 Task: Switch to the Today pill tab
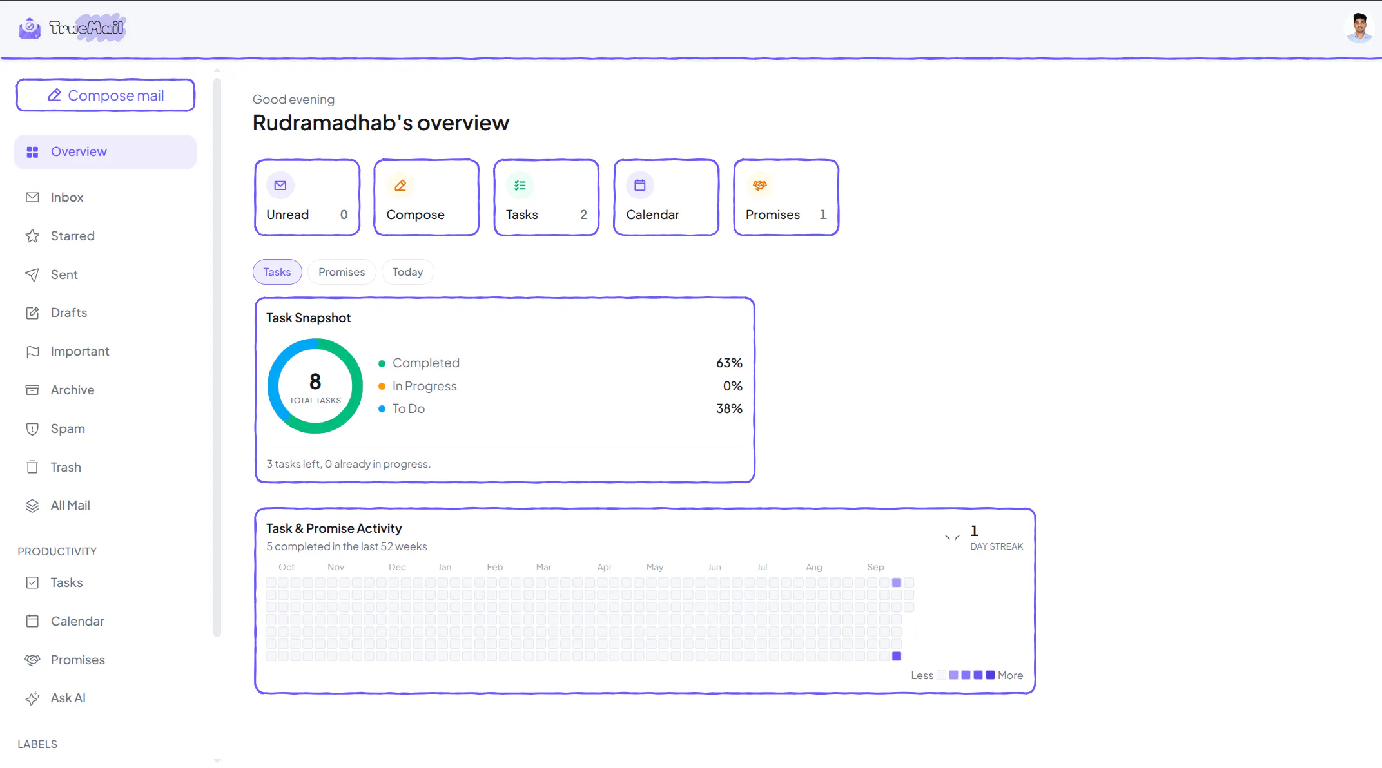tap(408, 272)
